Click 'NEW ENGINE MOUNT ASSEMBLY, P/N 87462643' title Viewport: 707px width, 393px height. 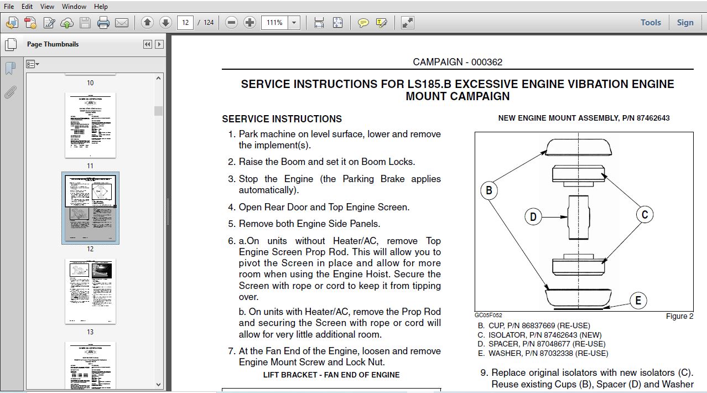coord(584,118)
